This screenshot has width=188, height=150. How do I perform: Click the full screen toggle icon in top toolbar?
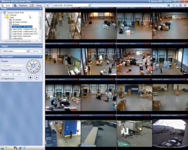[x=169, y=5]
